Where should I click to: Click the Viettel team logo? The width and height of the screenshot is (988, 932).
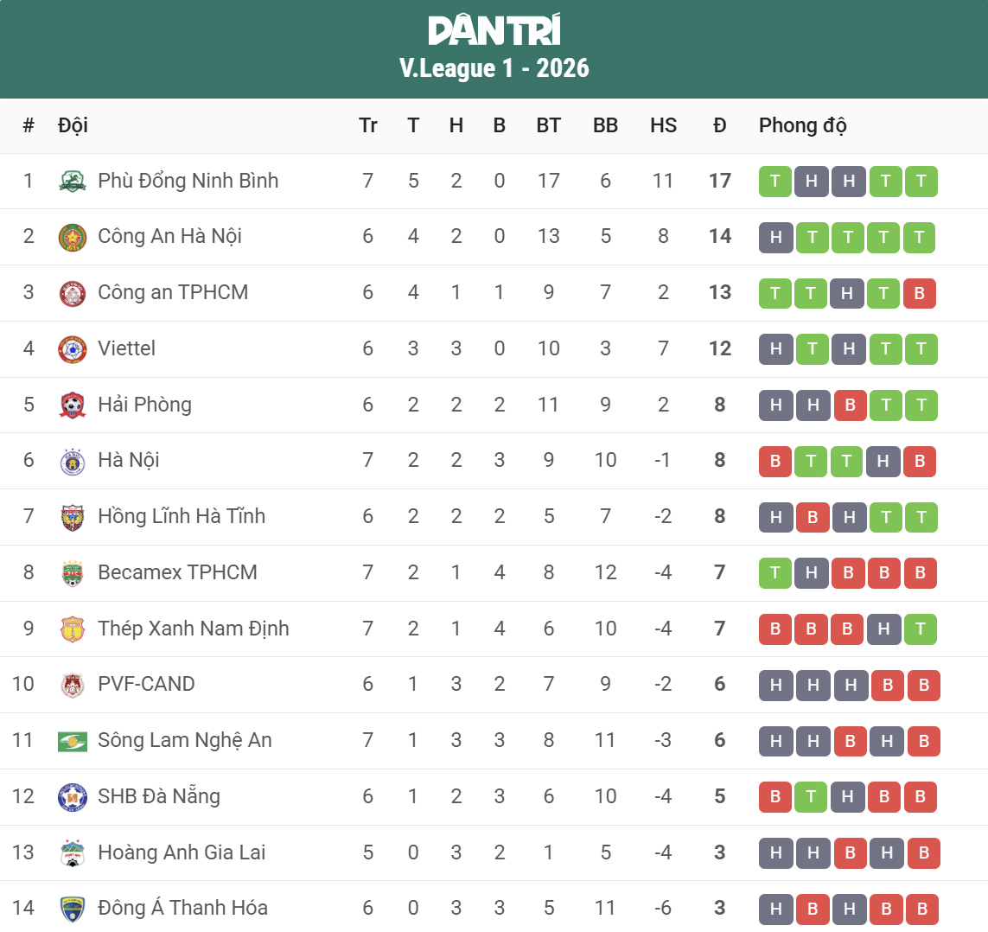pyautogui.click(x=73, y=349)
